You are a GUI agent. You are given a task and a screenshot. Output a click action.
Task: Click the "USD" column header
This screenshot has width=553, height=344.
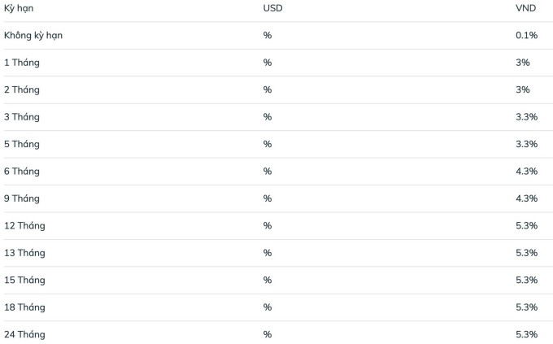point(272,8)
